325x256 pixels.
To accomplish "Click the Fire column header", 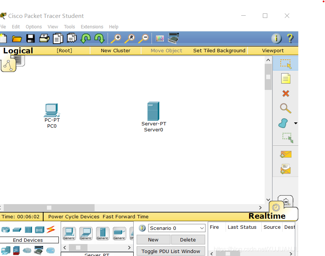I will point(214,227).
